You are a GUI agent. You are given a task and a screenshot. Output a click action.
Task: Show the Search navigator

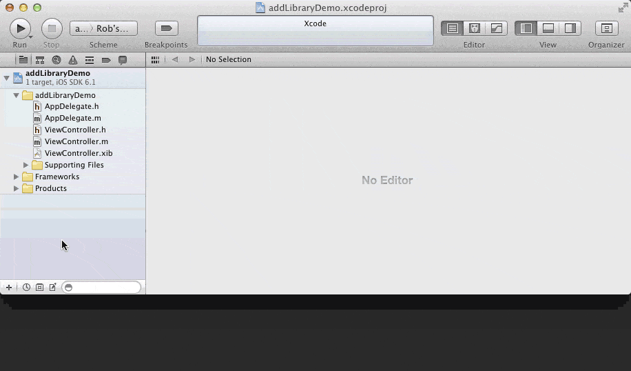(56, 60)
